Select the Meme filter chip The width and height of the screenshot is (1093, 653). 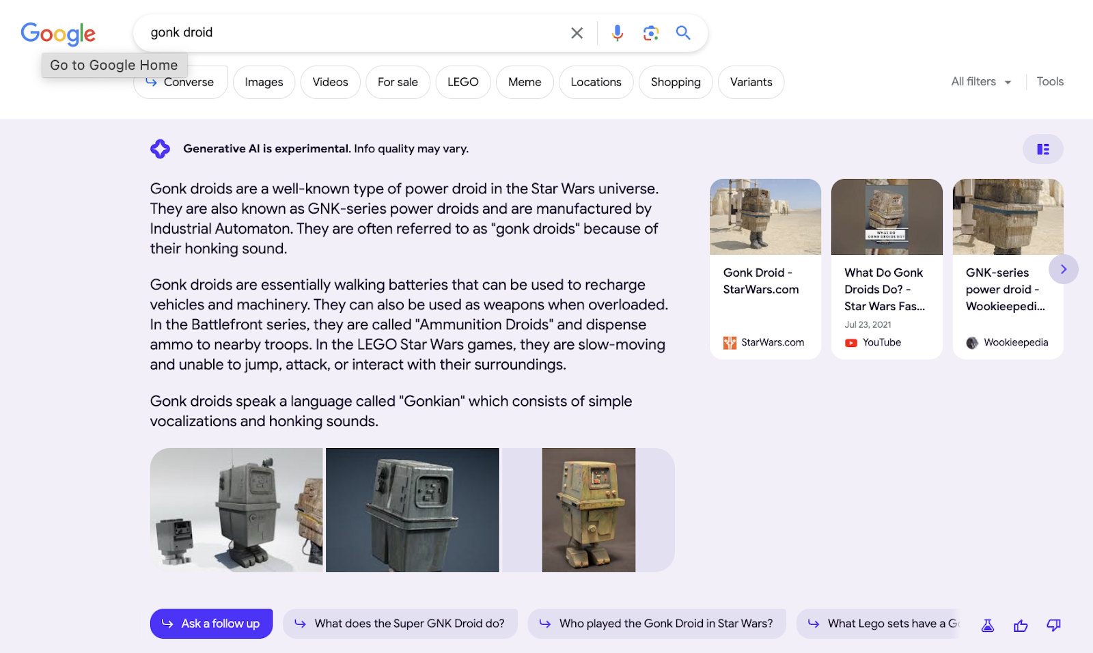525,82
